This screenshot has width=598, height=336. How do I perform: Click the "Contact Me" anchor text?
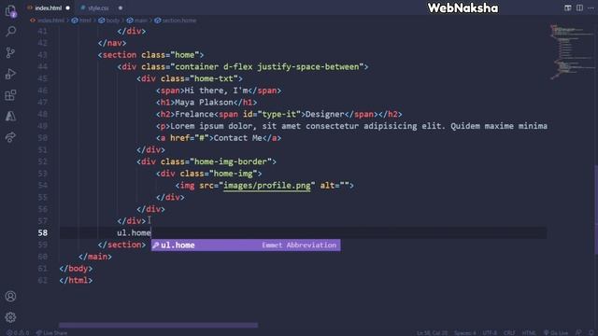click(237, 138)
